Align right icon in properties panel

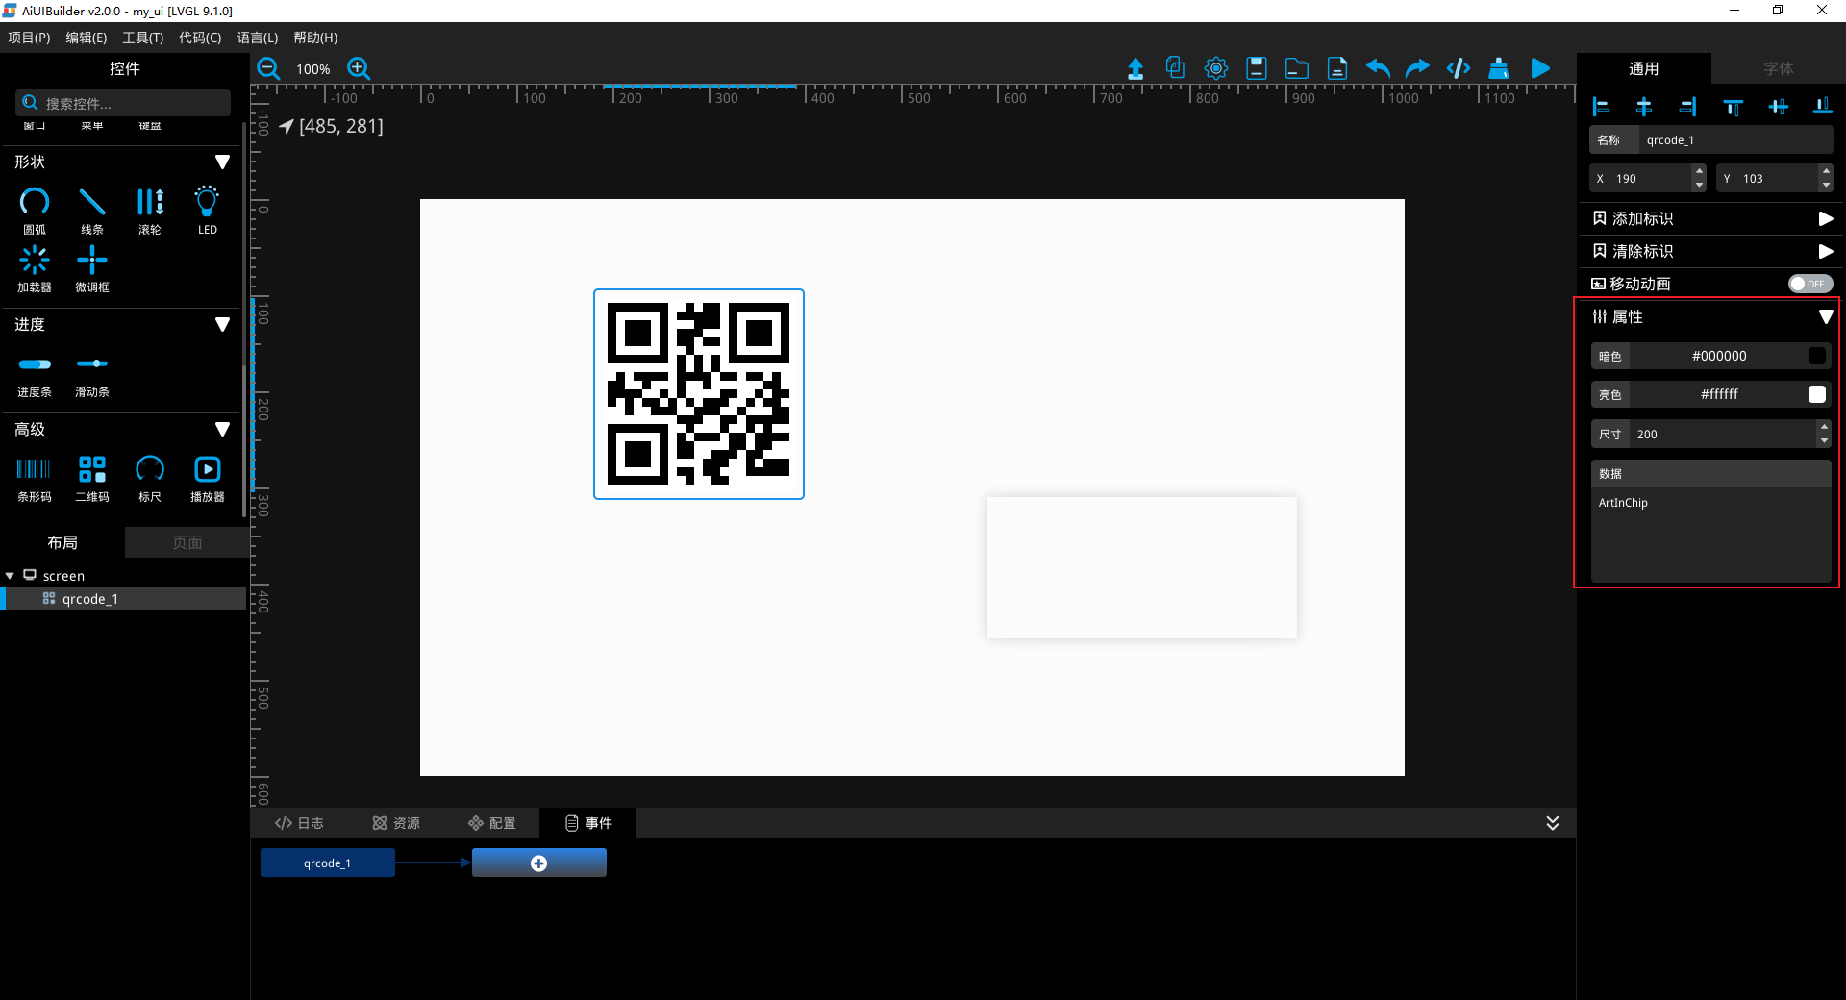[1687, 107]
